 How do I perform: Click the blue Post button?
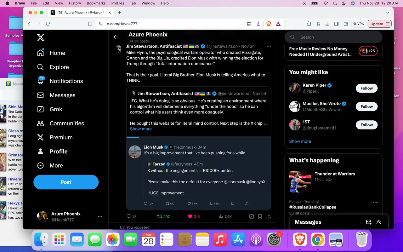(66, 182)
